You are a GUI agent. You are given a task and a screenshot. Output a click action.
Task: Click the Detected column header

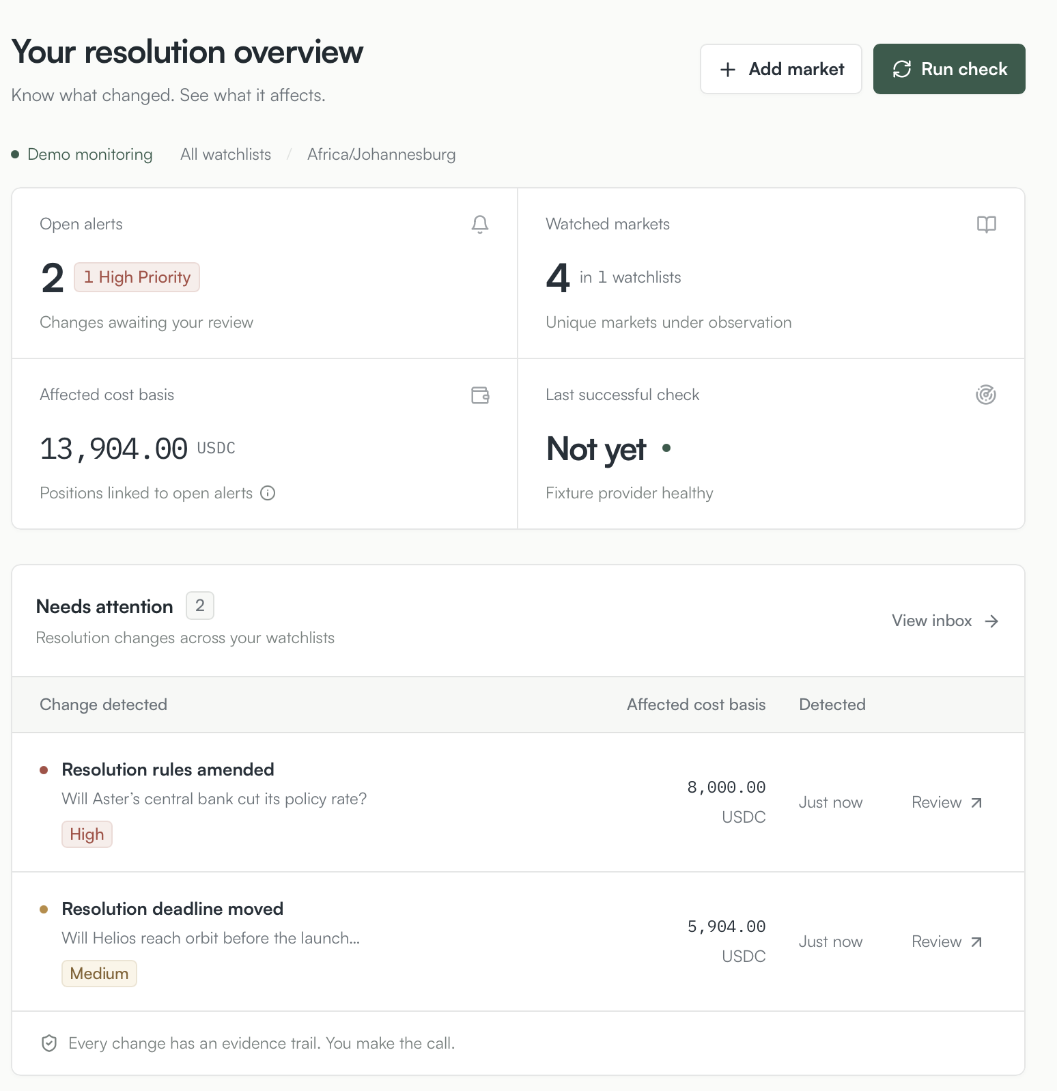832,705
